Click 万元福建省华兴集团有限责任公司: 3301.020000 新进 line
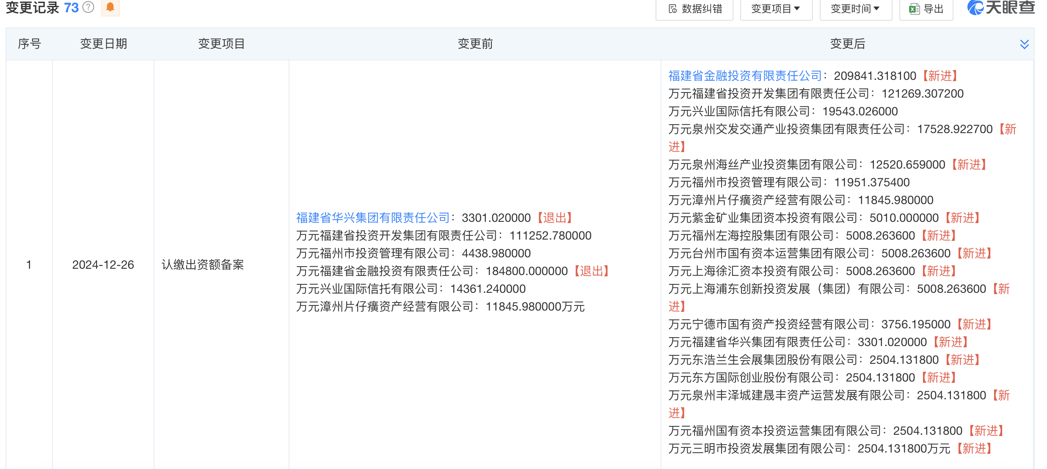The width and height of the screenshot is (1047, 469). click(818, 342)
